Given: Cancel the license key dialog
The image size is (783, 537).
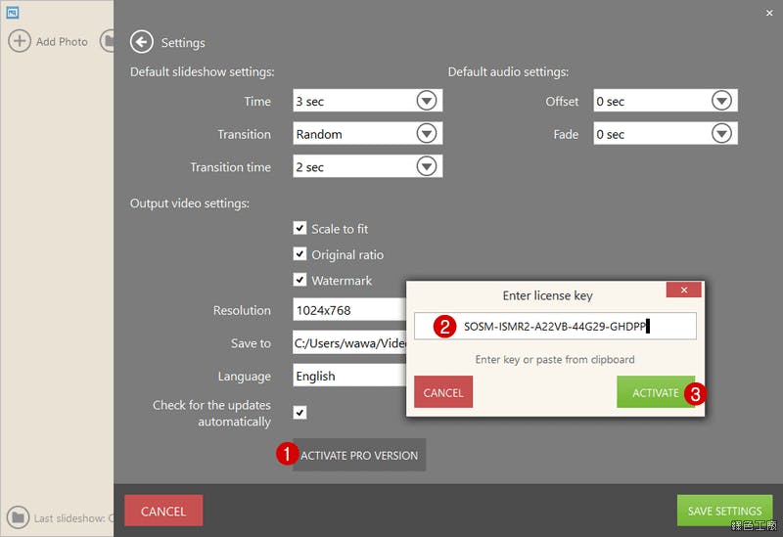Looking at the screenshot, I should 443,392.
